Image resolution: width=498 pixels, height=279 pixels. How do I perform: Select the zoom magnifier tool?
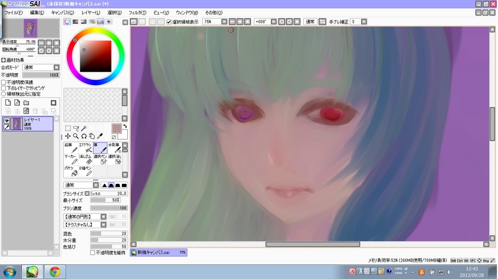point(76,136)
